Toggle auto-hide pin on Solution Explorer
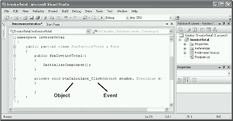This screenshot has height=121, width=233. pos(224,24)
